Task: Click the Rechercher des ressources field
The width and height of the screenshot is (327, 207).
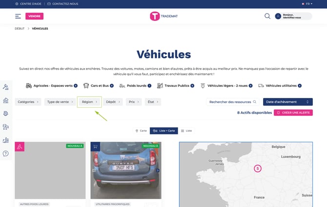Action: point(233,102)
